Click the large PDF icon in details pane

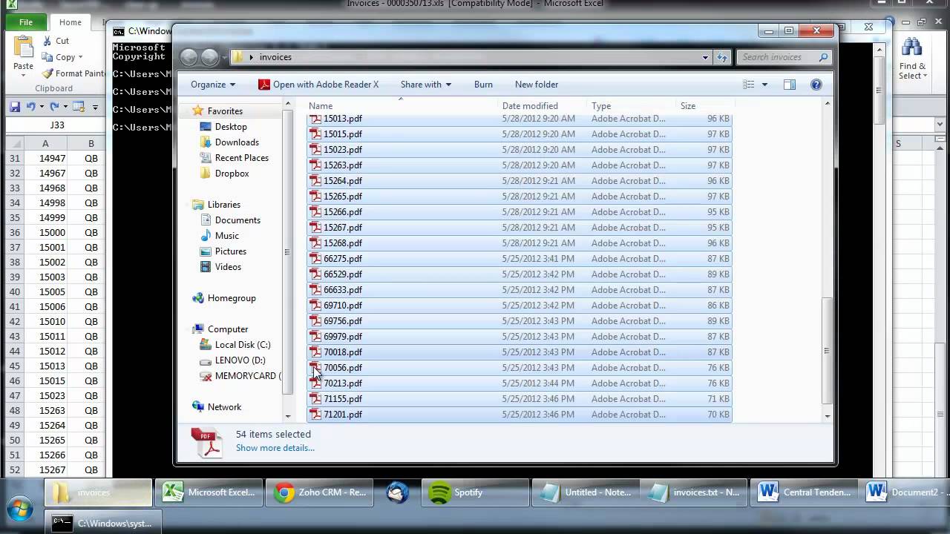coord(206,442)
